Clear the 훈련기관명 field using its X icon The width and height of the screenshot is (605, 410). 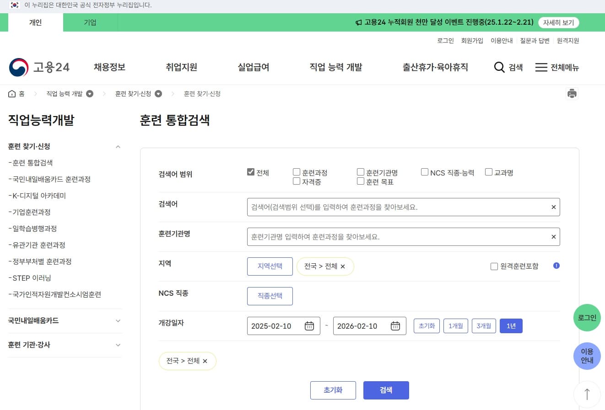point(553,236)
